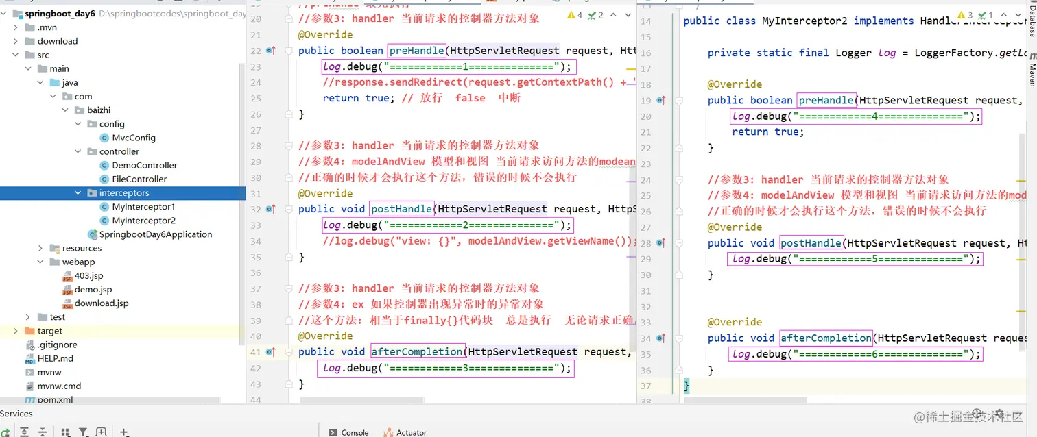1037x437 pixels.
Task: Go to previous highlighted error in MyInterceptor2 editor
Action: click(x=1003, y=15)
